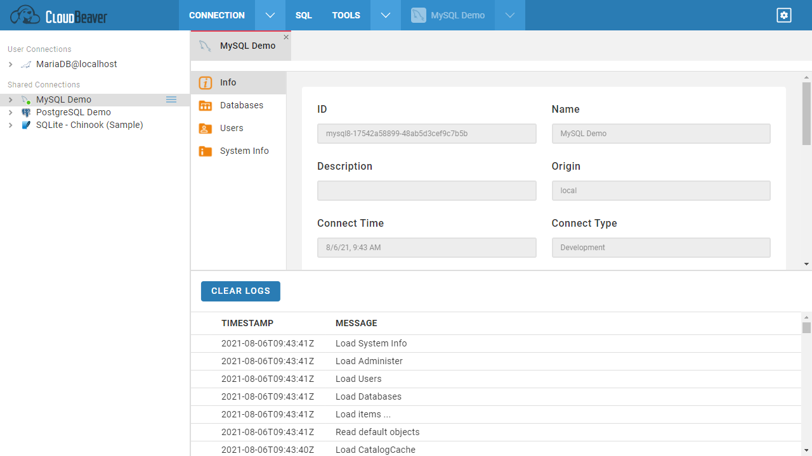Click the Users folder icon
812x456 pixels.
[206, 128]
